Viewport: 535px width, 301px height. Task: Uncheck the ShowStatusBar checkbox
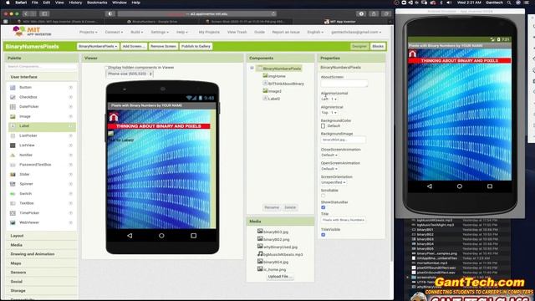[324, 207]
